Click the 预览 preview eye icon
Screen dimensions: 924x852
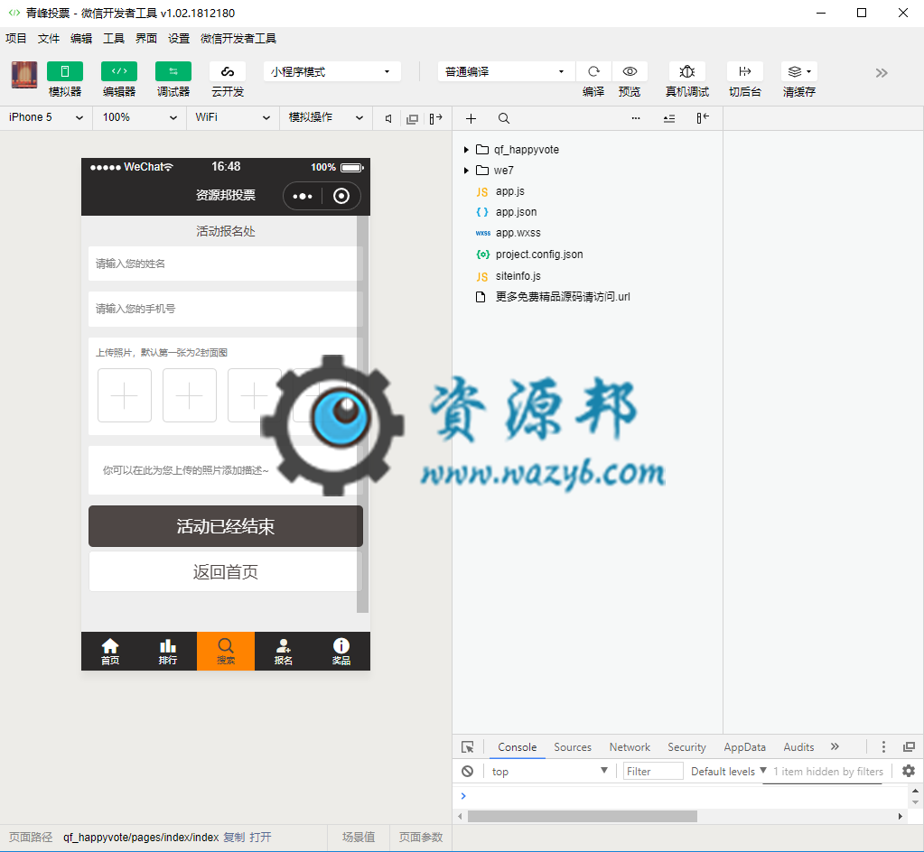(630, 71)
